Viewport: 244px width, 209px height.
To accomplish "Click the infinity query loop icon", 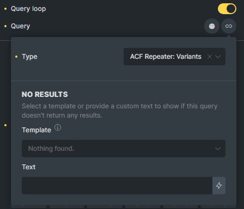I will [x=229, y=26].
